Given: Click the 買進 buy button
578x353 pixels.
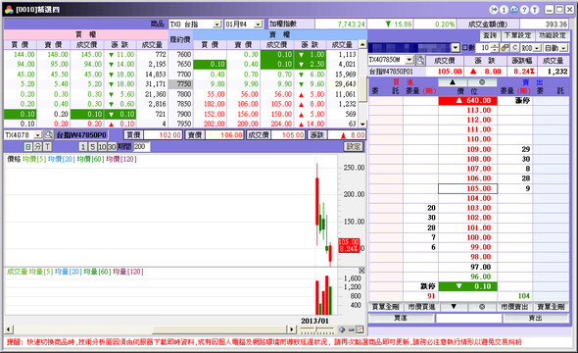Looking at the screenshot, I should click(401, 318).
